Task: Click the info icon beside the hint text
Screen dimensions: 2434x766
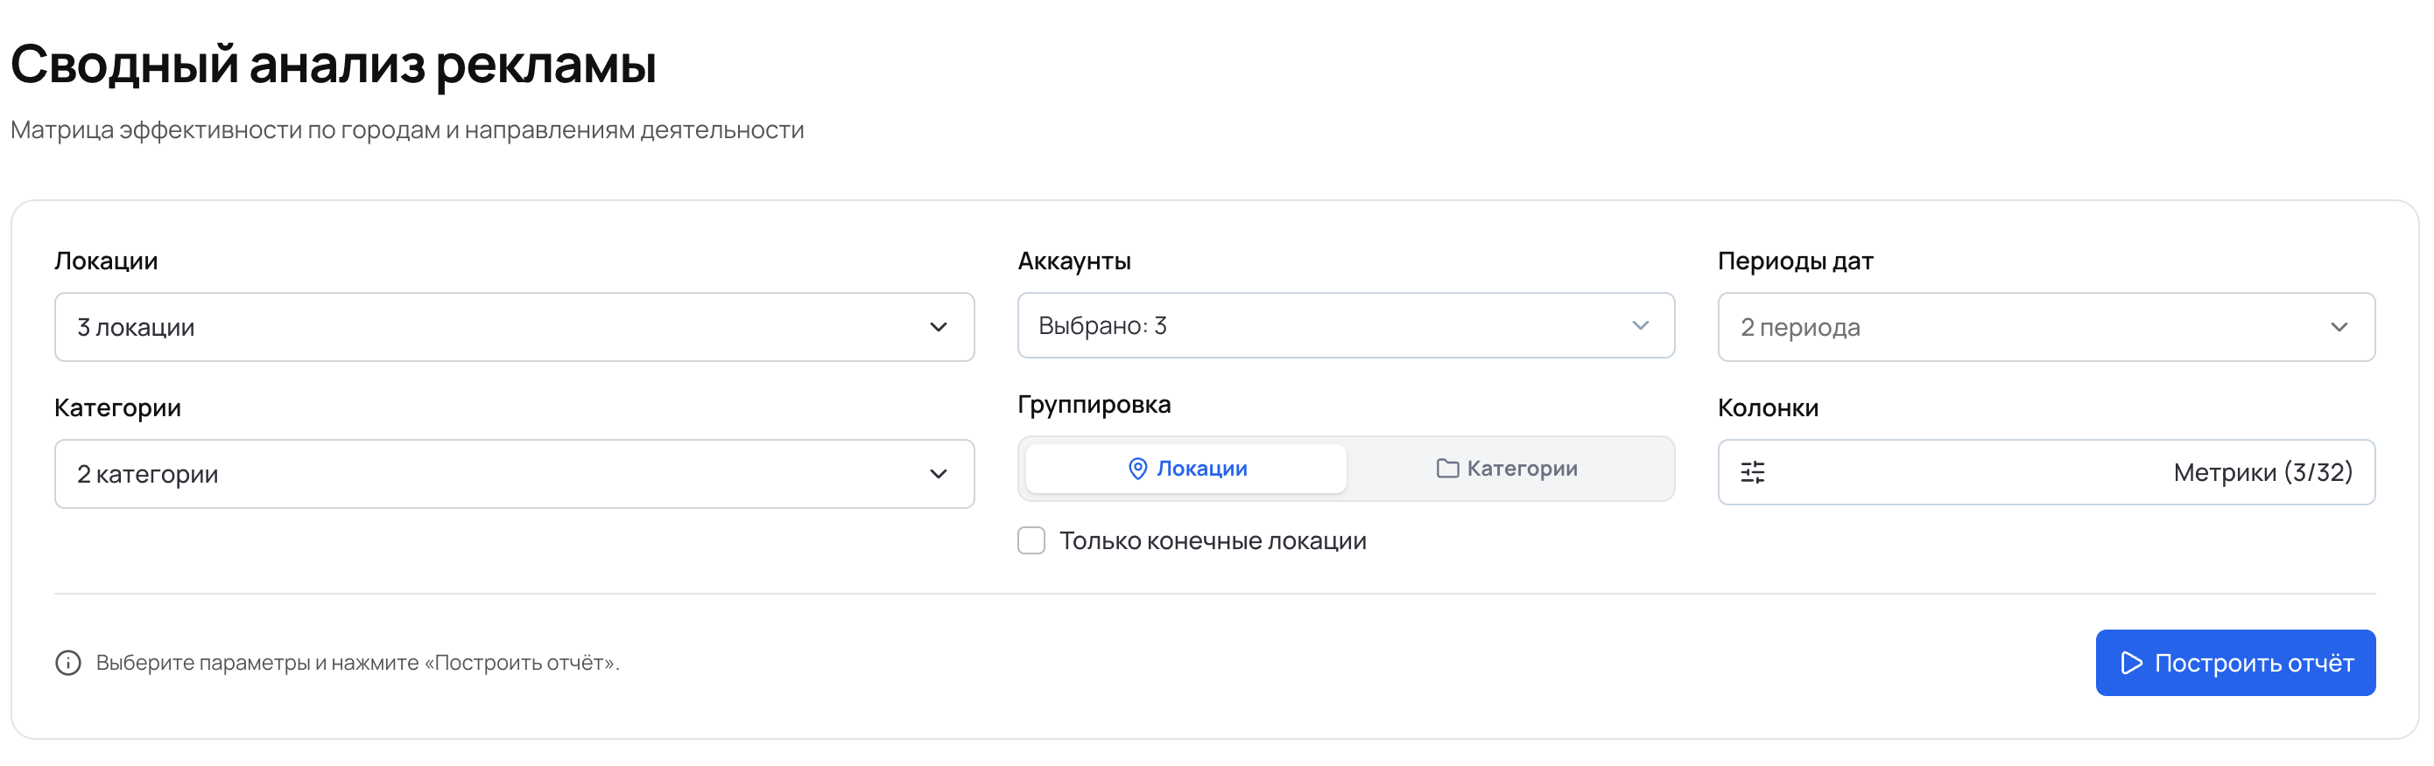Action: (x=68, y=663)
